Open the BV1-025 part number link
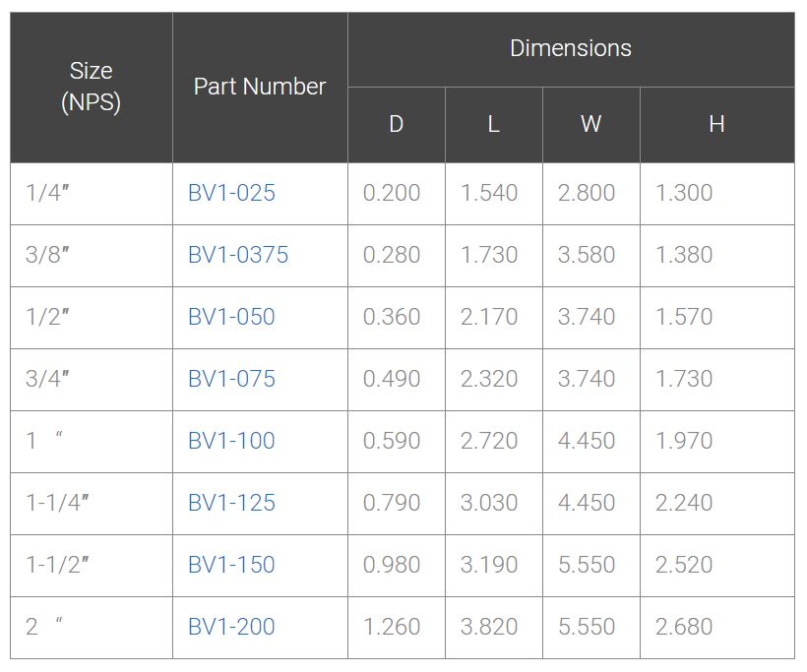The height and width of the screenshot is (672, 807). point(231,193)
